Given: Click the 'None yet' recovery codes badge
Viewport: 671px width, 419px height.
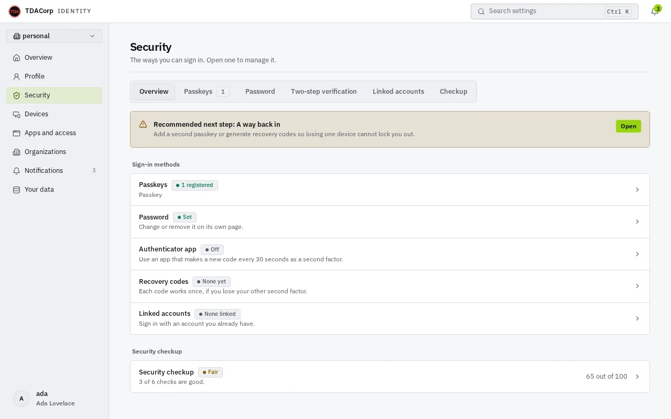Looking at the screenshot, I should (x=211, y=282).
